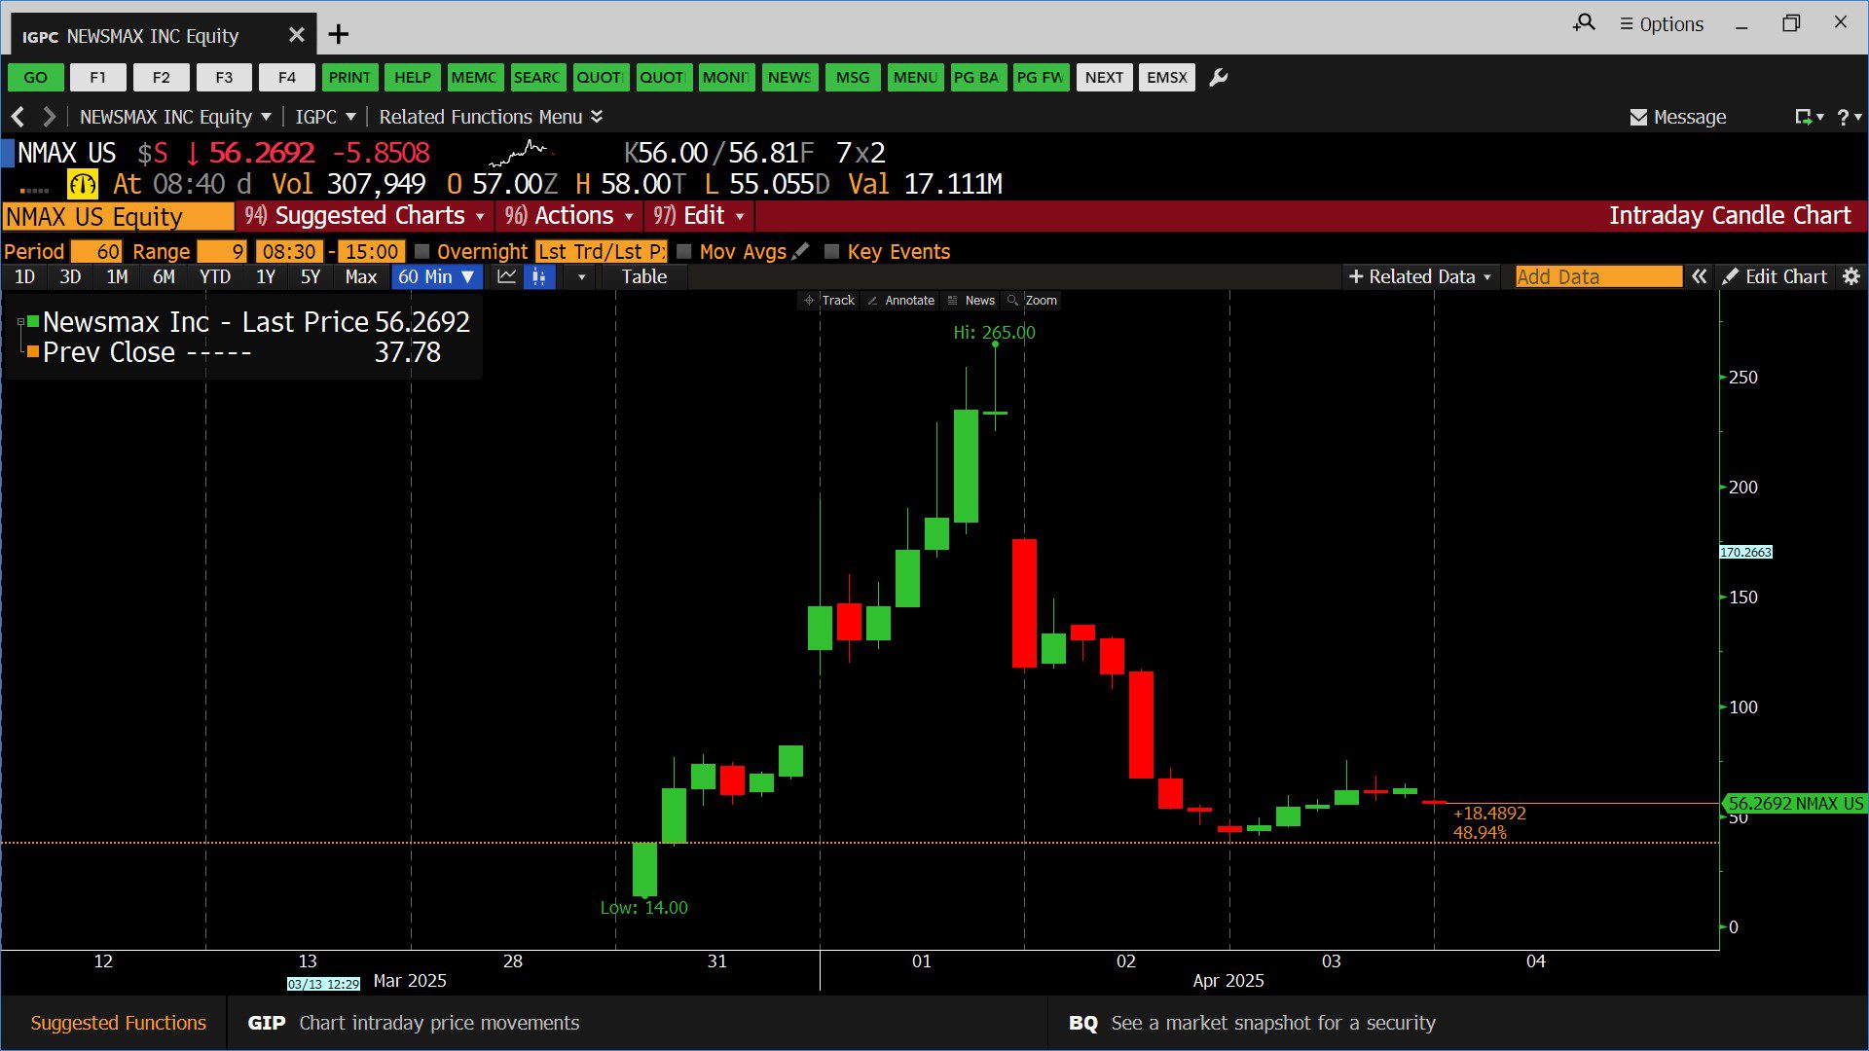Click the chart settings gear icon
The height and width of the screenshot is (1051, 1869).
[x=1851, y=276]
